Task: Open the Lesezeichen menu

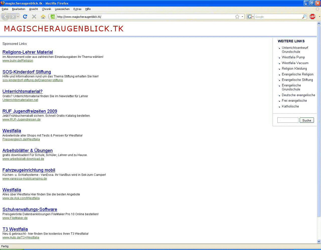Action: click(x=62, y=9)
